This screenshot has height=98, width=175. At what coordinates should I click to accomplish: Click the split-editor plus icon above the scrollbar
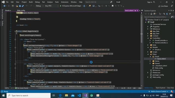142,13
